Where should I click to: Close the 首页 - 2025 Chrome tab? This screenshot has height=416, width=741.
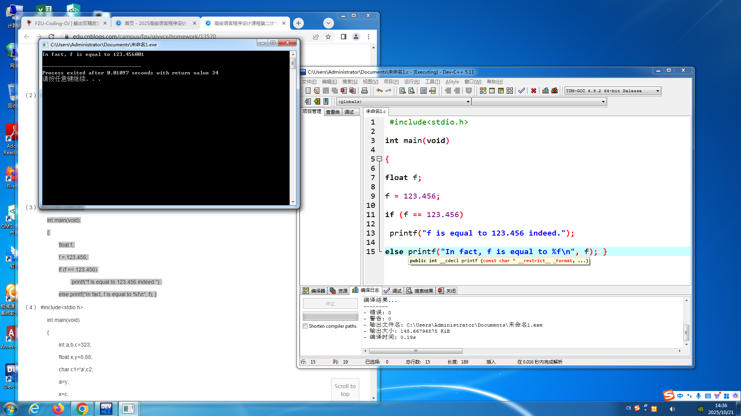[195, 23]
